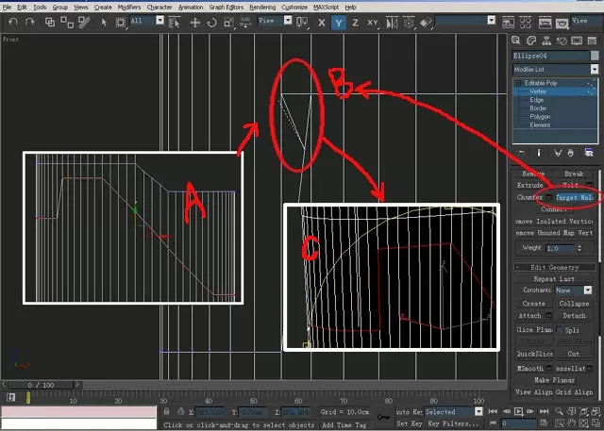Image resolution: width=604 pixels, height=431 pixels.
Task: Click the Ellipse04 object color swatch
Action: (x=595, y=56)
